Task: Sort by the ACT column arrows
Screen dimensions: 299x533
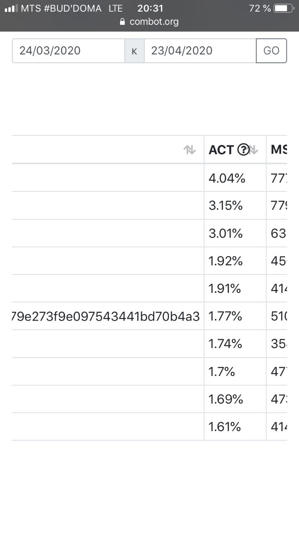Action: tap(253, 150)
